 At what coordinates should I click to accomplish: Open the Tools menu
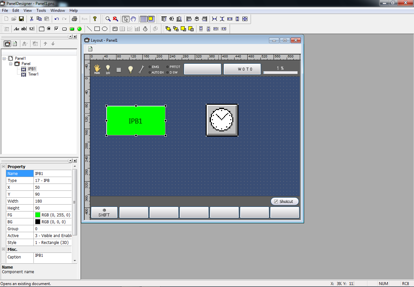point(41,11)
